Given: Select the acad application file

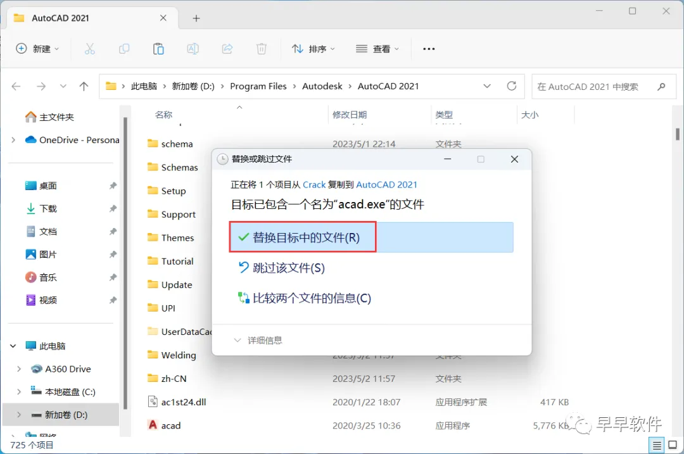Looking at the screenshot, I should point(165,426).
